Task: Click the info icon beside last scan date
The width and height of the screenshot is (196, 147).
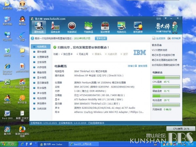Action: 32,38
